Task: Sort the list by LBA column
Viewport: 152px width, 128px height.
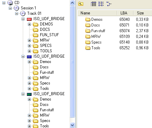Action: (x=125, y=13)
